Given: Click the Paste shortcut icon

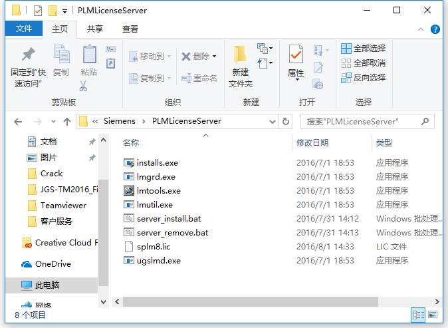Looking at the screenshot, I should point(110,63).
